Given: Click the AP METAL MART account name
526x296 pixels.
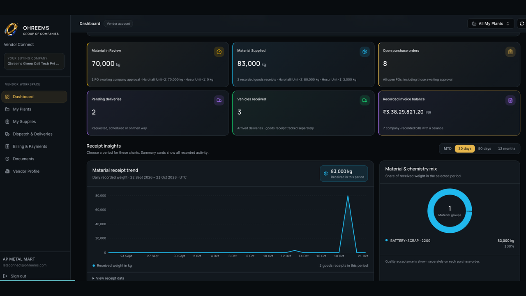Looking at the screenshot, I should (19, 259).
